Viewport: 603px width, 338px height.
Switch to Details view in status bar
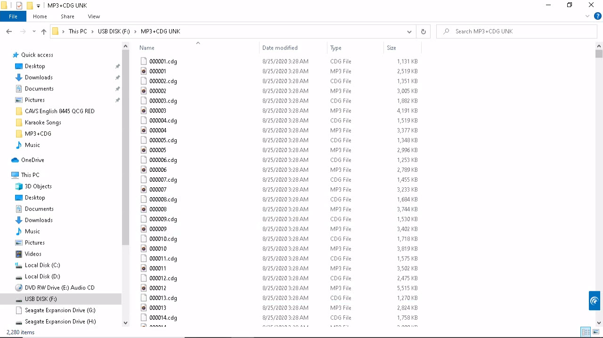586,332
